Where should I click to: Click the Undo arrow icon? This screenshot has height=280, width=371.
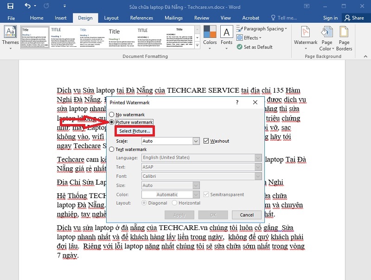[x=27, y=6]
